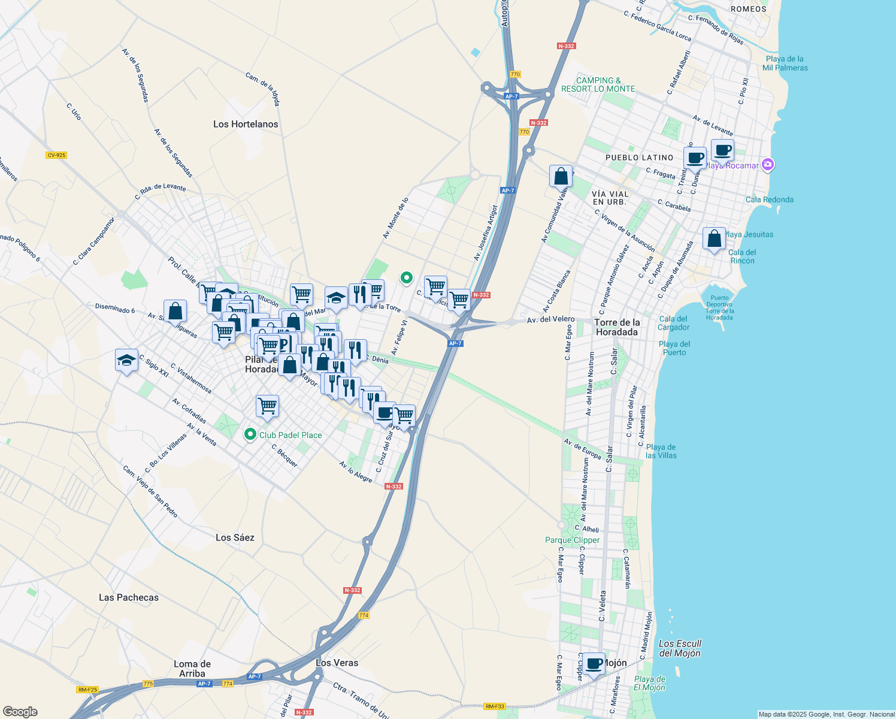Click the N-332 road label near Los Veras
This screenshot has width=896, height=719.
point(304,713)
